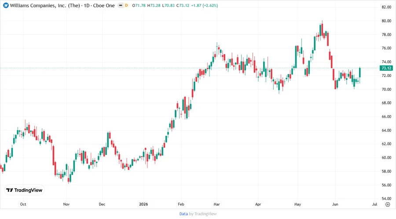Click the 68.00 price axis label
Screen dimensions: 396x219
tap(386, 103)
